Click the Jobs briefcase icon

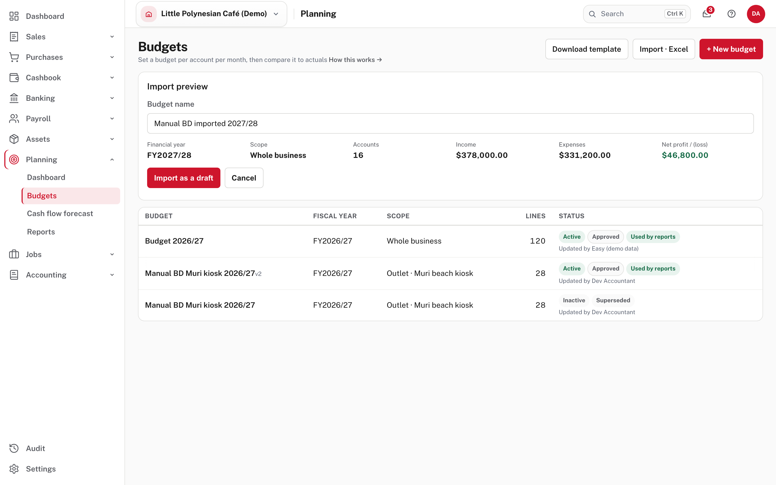(14, 254)
